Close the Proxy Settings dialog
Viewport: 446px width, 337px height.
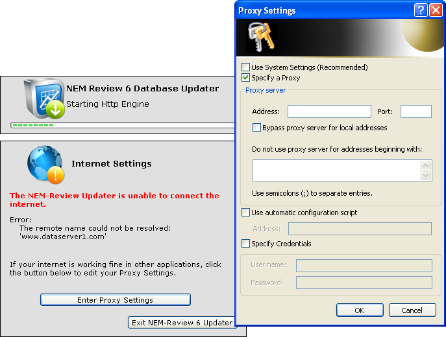click(x=436, y=10)
